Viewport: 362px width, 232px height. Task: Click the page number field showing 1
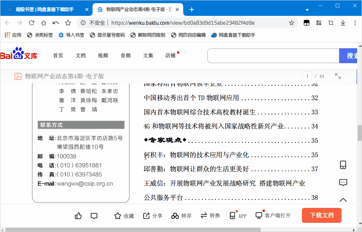pos(307,76)
